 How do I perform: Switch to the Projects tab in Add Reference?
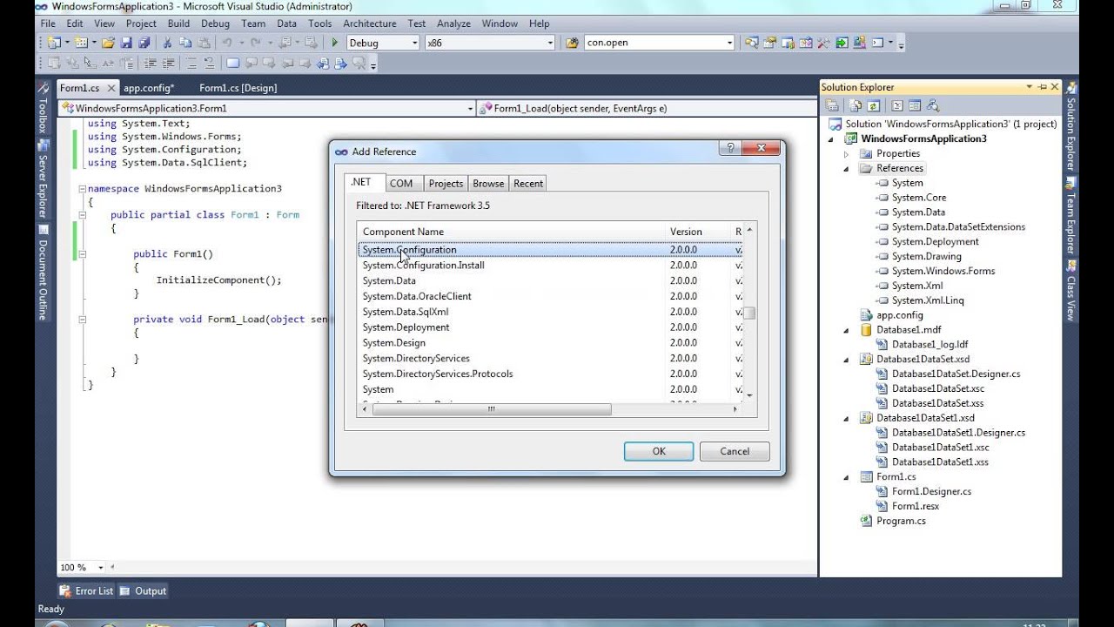[446, 184]
